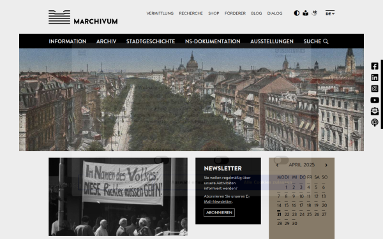This screenshot has width=383, height=239.
Task: Select April 30 in the calendar
Action: [294, 224]
